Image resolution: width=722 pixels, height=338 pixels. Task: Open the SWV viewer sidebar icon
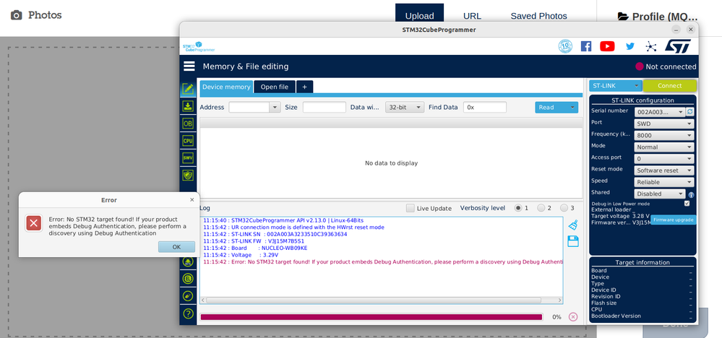[188, 157]
